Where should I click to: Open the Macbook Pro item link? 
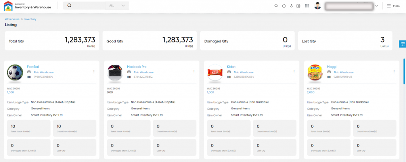(x=137, y=67)
